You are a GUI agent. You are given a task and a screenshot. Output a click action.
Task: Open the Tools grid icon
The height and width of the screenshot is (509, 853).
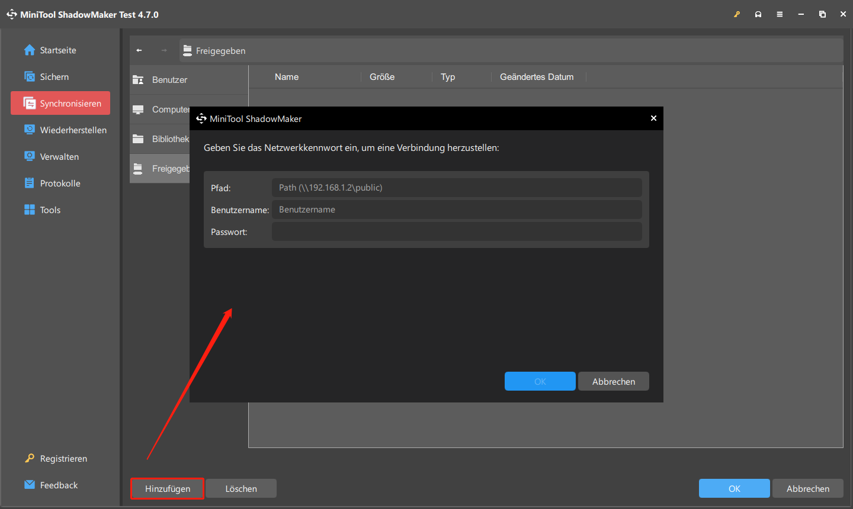[x=30, y=210]
